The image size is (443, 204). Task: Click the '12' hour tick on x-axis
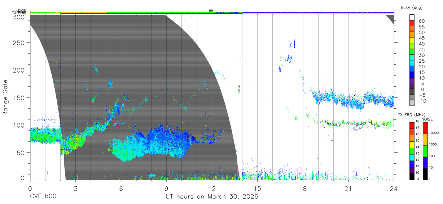tap(212, 188)
